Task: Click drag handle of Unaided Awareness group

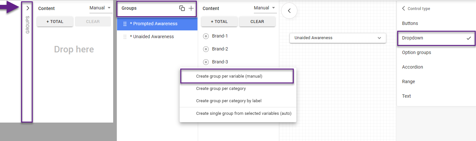Action: point(125,37)
